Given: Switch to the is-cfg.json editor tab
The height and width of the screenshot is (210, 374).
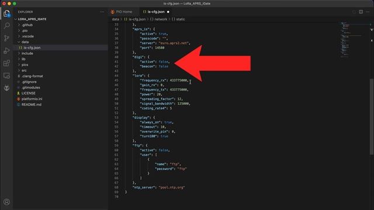Looking at the screenshot, I should 156,12.
